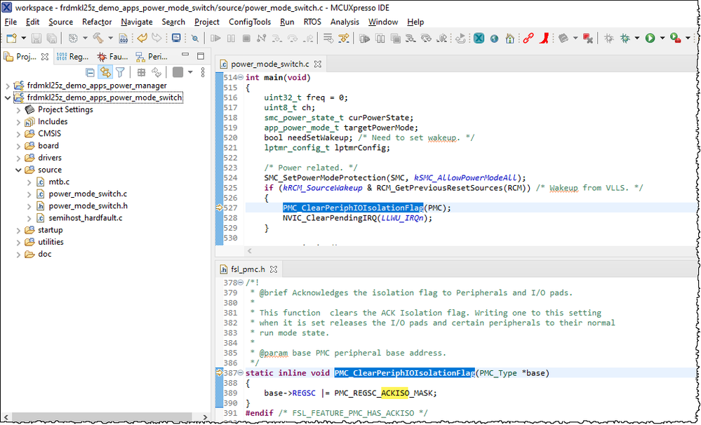Open the Project Explorer view menu dots

203,72
